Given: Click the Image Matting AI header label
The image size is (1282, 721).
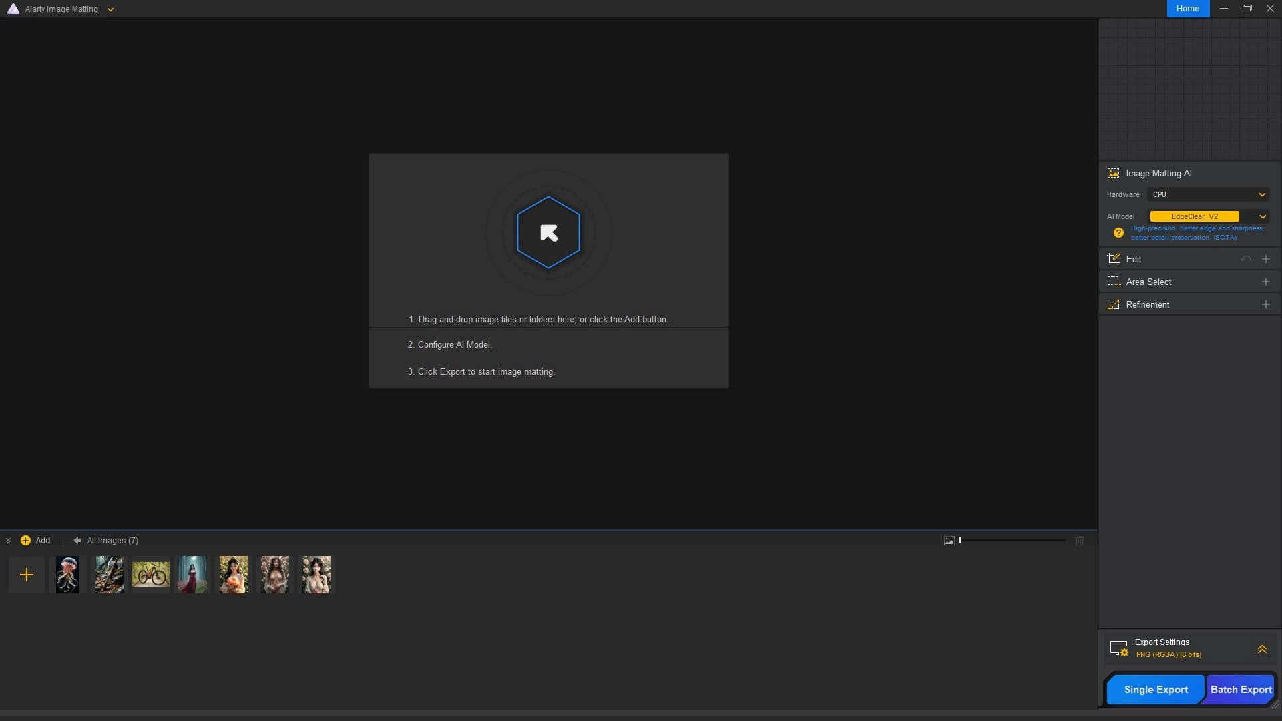Looking at the screenshot, I should click(1158, 174).
